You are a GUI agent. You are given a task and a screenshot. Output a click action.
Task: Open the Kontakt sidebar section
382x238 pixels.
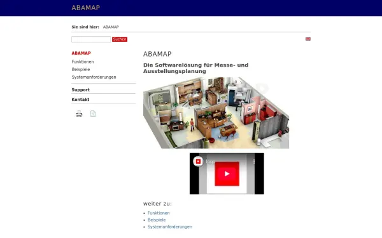click(x=80, y=100)
